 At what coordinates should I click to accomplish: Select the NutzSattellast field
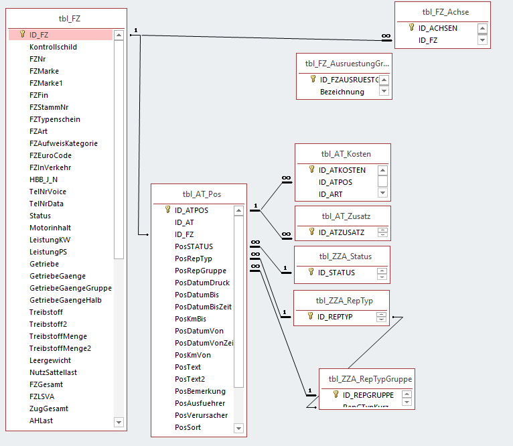coord(53,372)
